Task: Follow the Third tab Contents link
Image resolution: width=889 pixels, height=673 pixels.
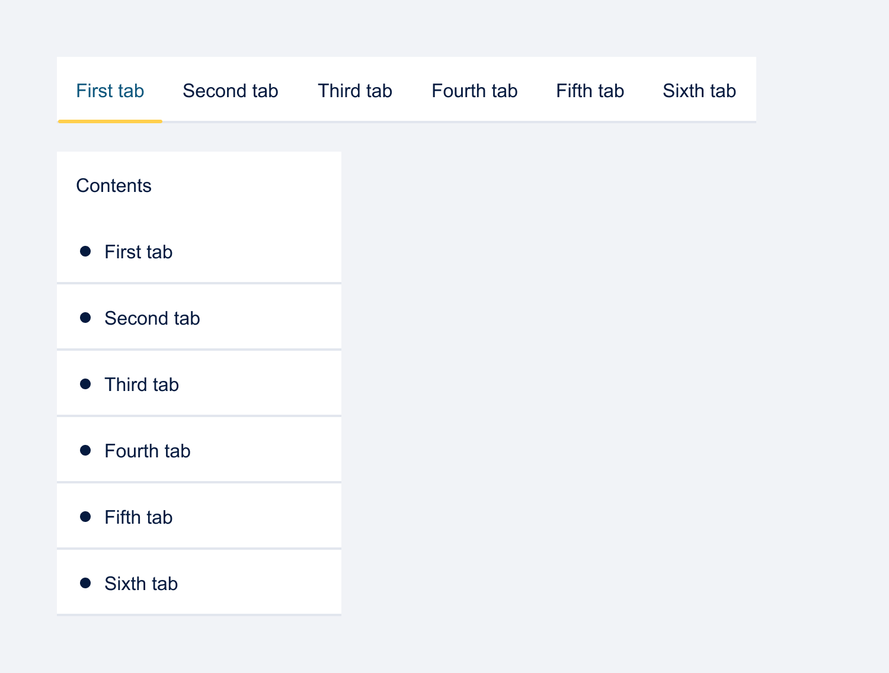Action: tap(141, 384)
